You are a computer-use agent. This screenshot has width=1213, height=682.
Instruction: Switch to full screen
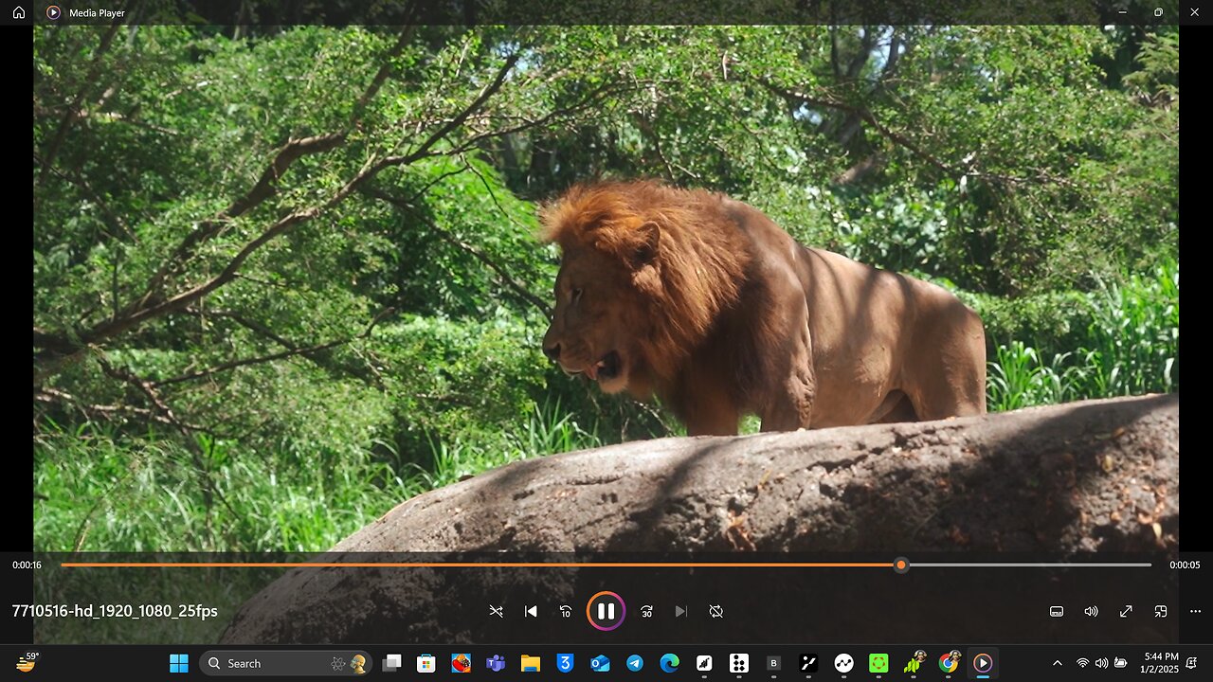[x=1126, y=611]
